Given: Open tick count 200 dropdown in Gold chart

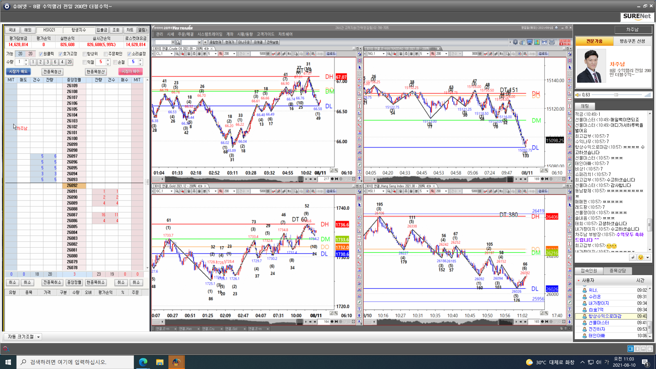Looking at the screenshot, I should click(234, 191).
